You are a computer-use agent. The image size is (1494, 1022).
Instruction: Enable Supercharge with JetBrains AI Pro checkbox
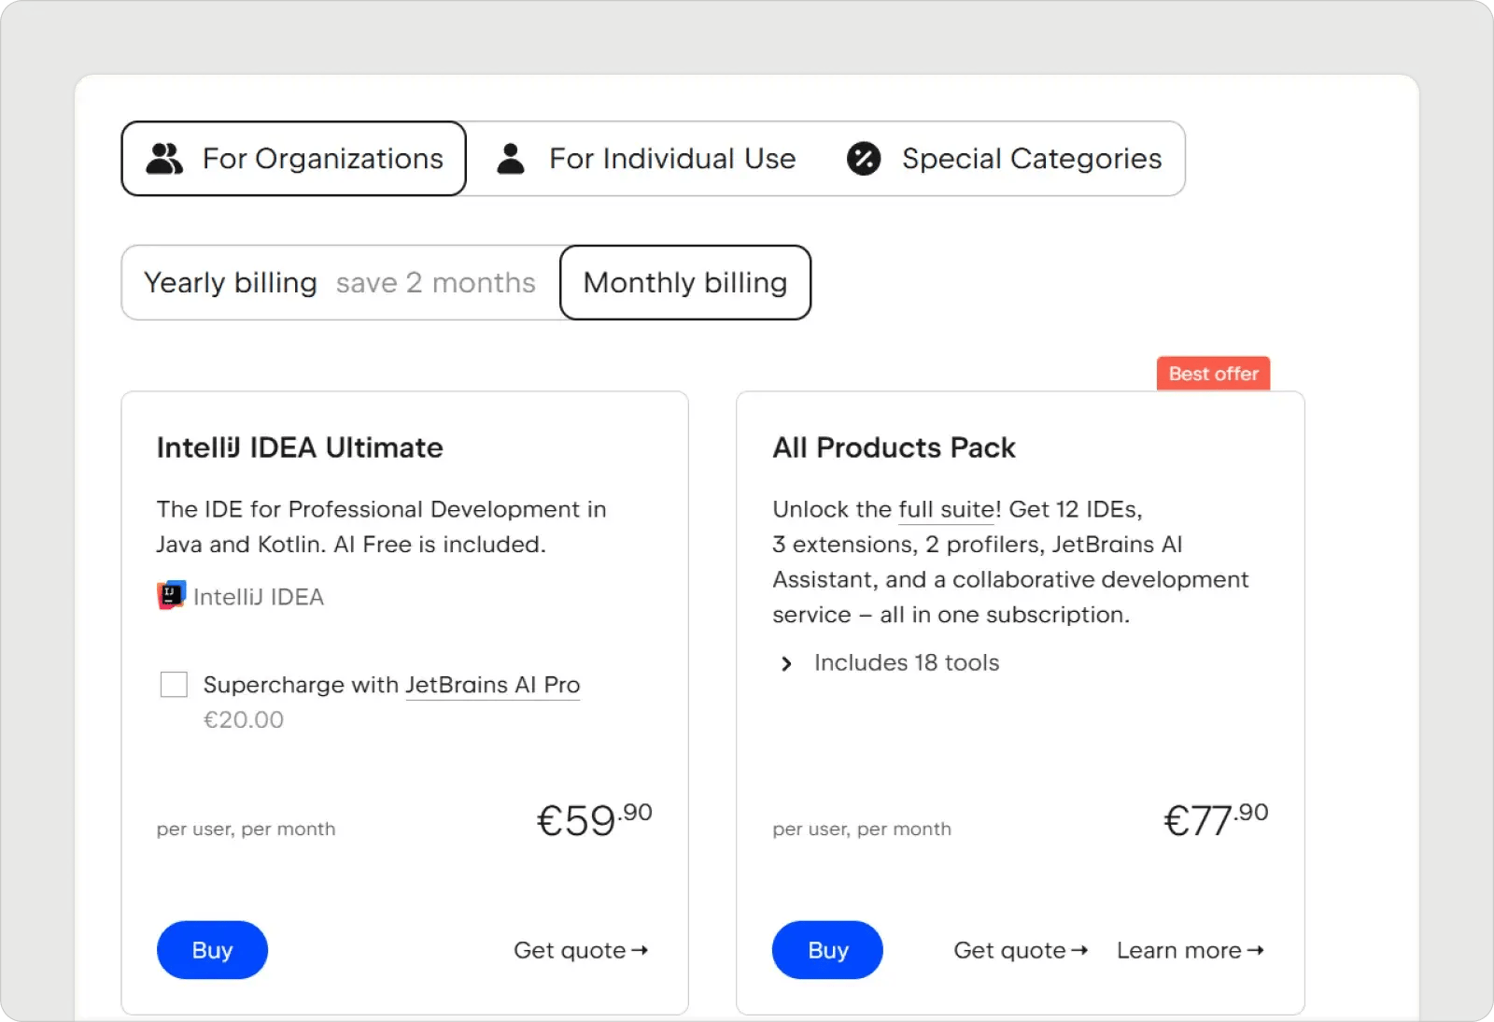(x=174, y=685)
